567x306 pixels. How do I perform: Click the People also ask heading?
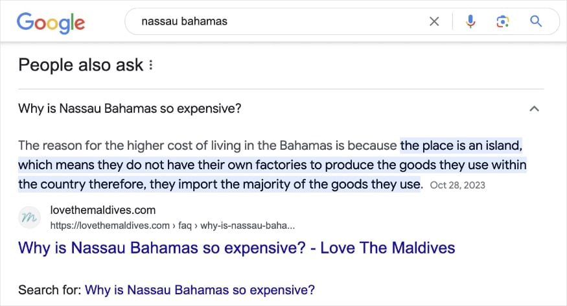pos(81,65)
